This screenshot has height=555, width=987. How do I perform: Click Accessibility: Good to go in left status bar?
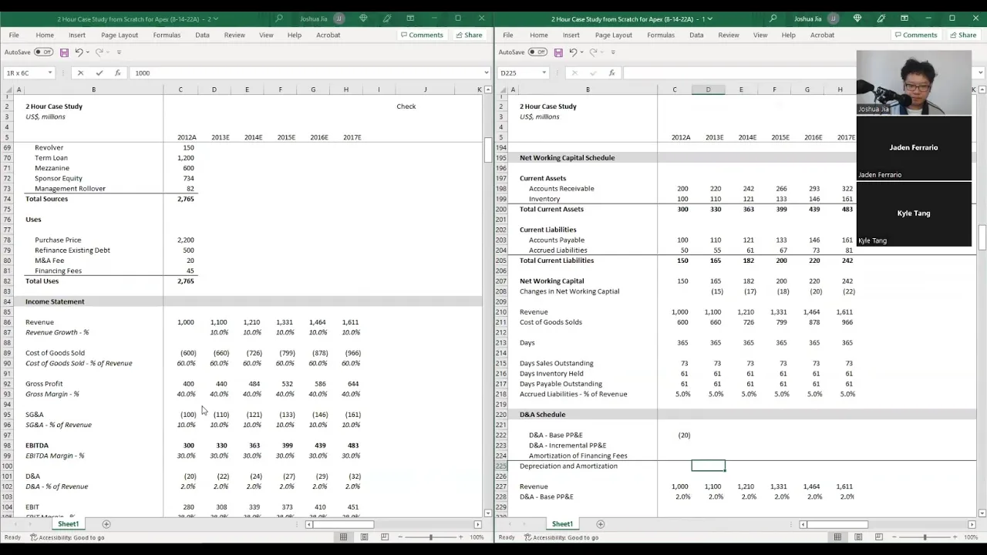tap(67, 537)
